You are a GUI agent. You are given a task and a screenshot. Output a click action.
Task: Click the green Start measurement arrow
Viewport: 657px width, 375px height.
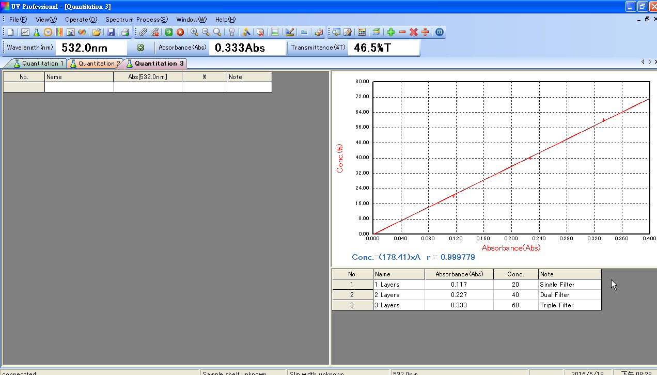[169, 32]
